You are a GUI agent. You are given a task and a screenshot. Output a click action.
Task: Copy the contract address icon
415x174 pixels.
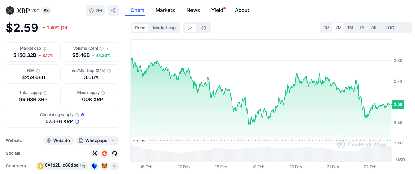(x=83, y=166)
